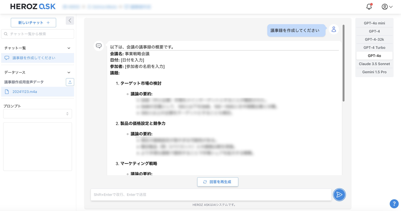
Task: Click the file icon next to 20241123.m4a
Action: (7, 92)
